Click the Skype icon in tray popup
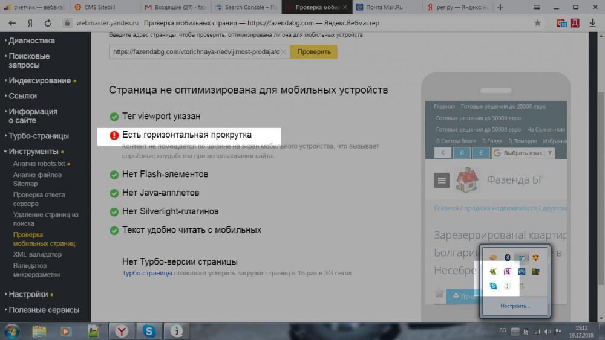The height and width of the screenshot is (340, 605). [493, 286]
